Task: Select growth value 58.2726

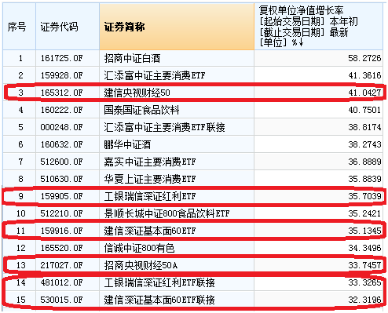Action: pos(364,58)
